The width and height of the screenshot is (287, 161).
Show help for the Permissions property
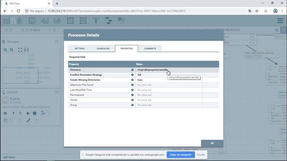pos(132,95)
